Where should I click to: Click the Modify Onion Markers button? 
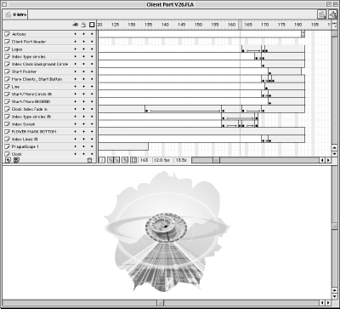pos(133,160)
